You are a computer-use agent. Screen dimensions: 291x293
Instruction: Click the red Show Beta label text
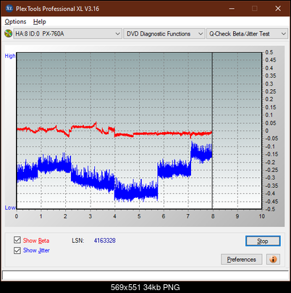(x=36, y=241)
